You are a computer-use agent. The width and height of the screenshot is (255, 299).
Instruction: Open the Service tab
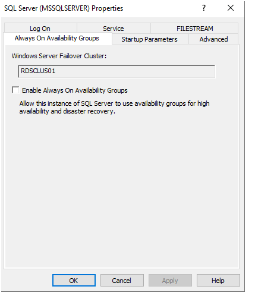(114, 29)
